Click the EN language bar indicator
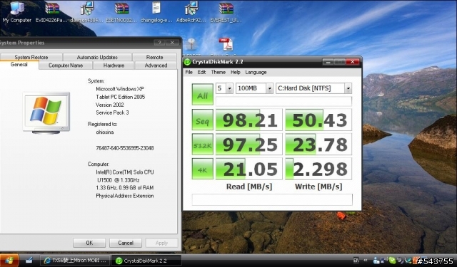Viewport: 457px width, 267px height. tap(356, 261)
